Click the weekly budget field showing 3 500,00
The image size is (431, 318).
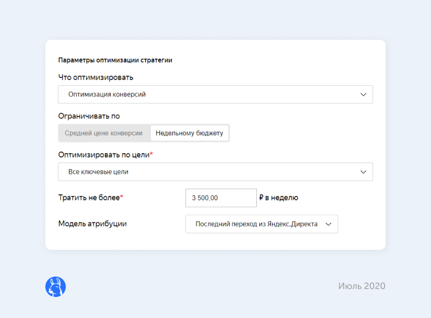[x=221, y=198]
